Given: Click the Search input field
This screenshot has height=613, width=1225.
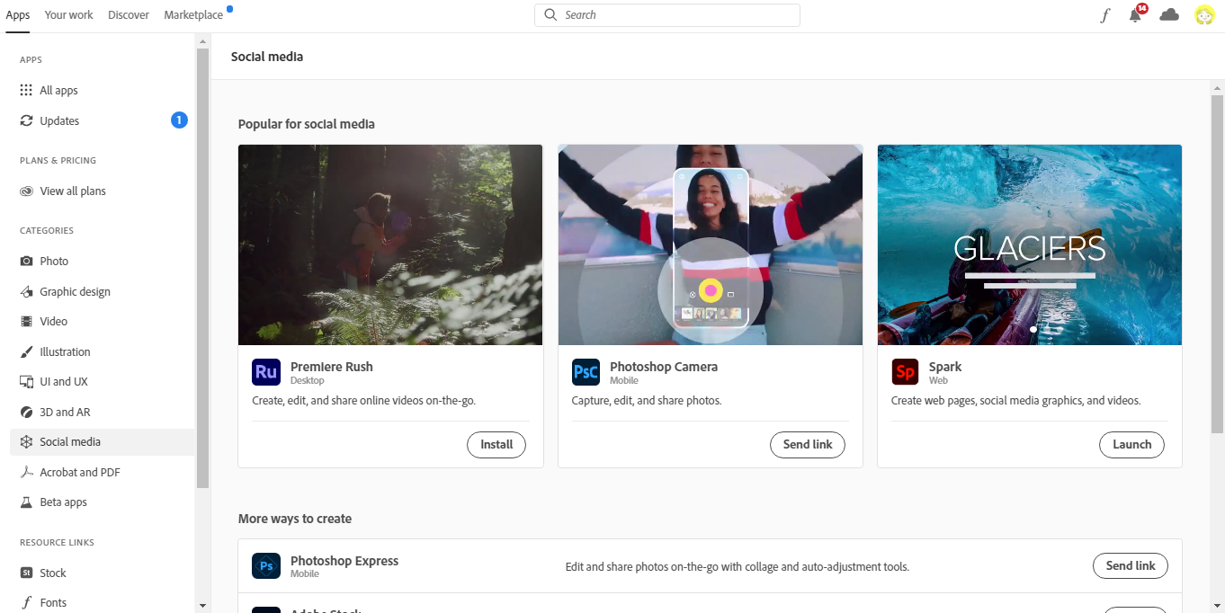Looking at the screenshot, I should [x=666, y=15].
